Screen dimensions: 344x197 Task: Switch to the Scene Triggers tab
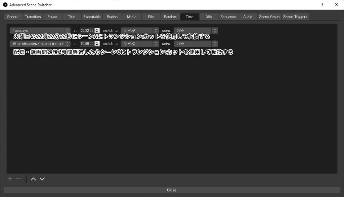tap(295, 16)
